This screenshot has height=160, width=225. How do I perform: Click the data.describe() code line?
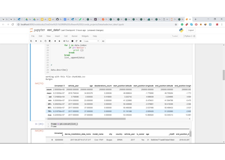click(x=59, y=70)
